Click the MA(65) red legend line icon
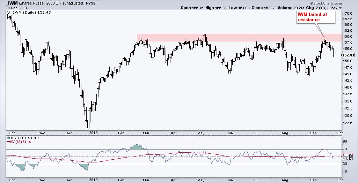 tap(9, 142)
